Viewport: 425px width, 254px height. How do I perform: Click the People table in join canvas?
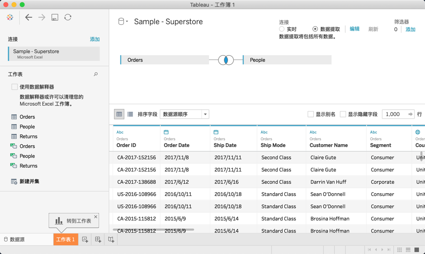pyautogui.click(x=287, y=60)
